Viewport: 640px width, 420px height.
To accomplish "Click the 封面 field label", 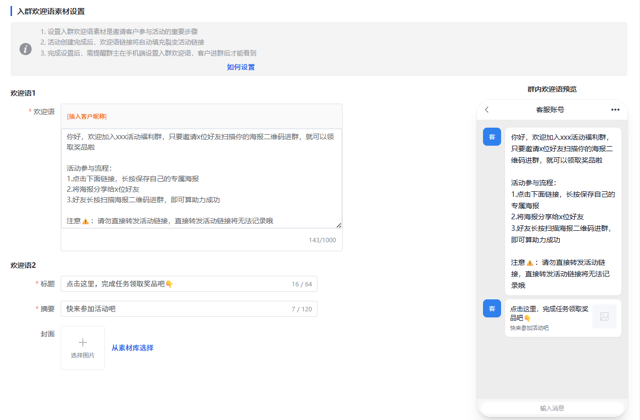I will [48, 334].
